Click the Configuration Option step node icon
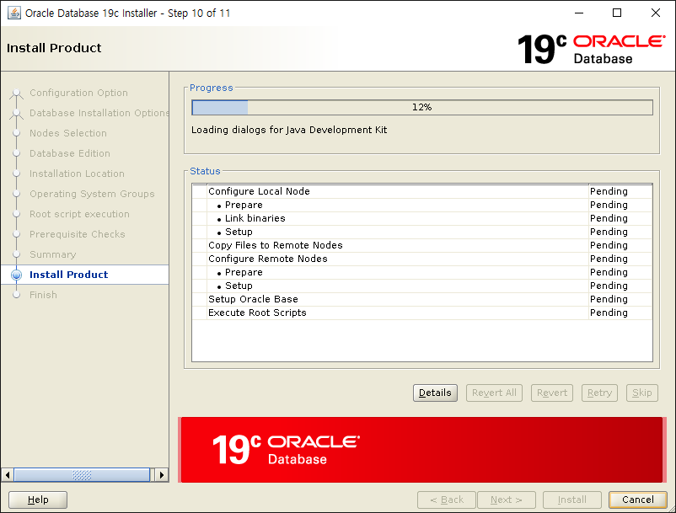 [16, 93]
